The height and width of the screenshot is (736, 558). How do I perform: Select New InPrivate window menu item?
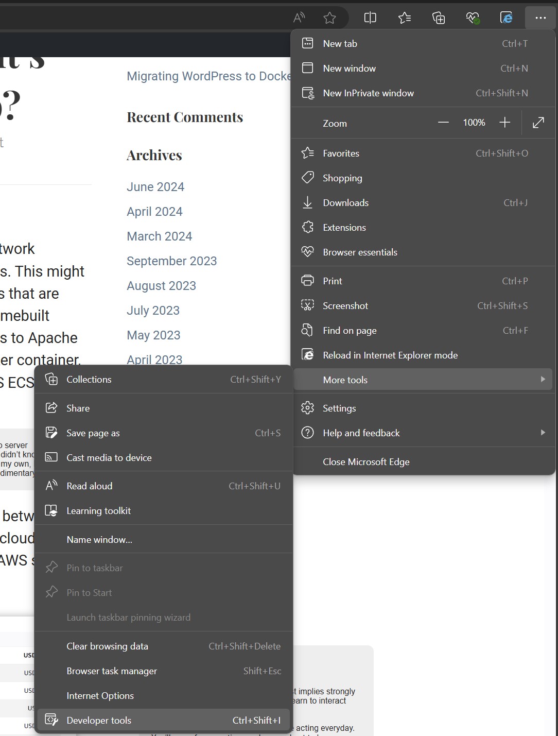tap(369, 93)
